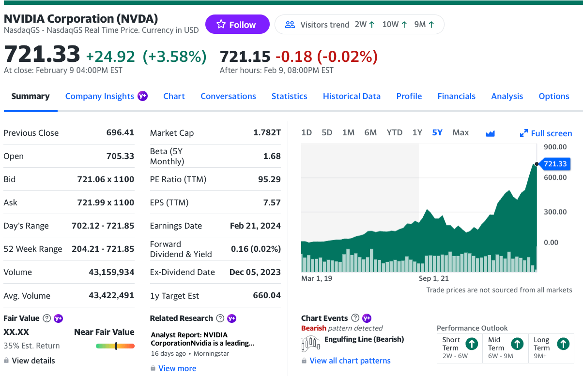Select the YTD chart range

pos(395,132)
